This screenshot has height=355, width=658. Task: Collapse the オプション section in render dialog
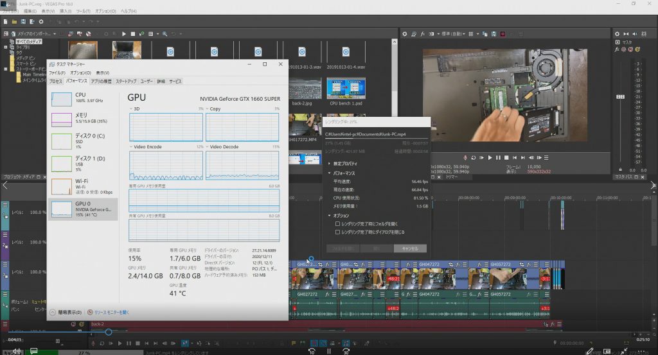click(329, 216)
